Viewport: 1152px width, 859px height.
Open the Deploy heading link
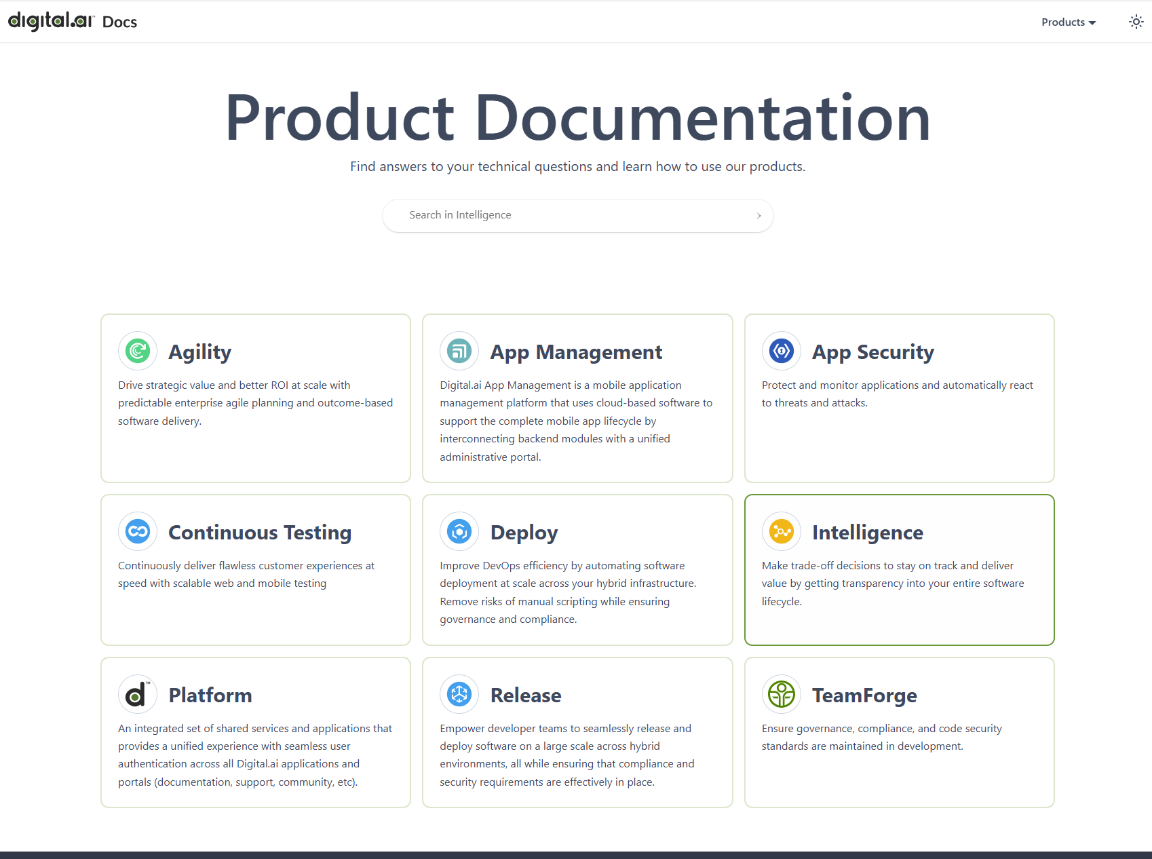(524, 533)
